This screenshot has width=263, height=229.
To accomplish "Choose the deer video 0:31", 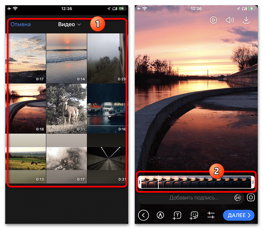I will click(67, 109).
